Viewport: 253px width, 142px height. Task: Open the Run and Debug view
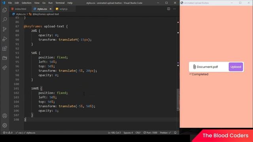[4, 39]
